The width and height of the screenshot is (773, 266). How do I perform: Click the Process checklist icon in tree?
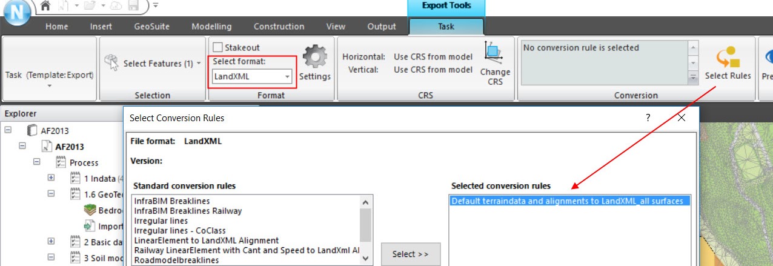click(61, 162)
